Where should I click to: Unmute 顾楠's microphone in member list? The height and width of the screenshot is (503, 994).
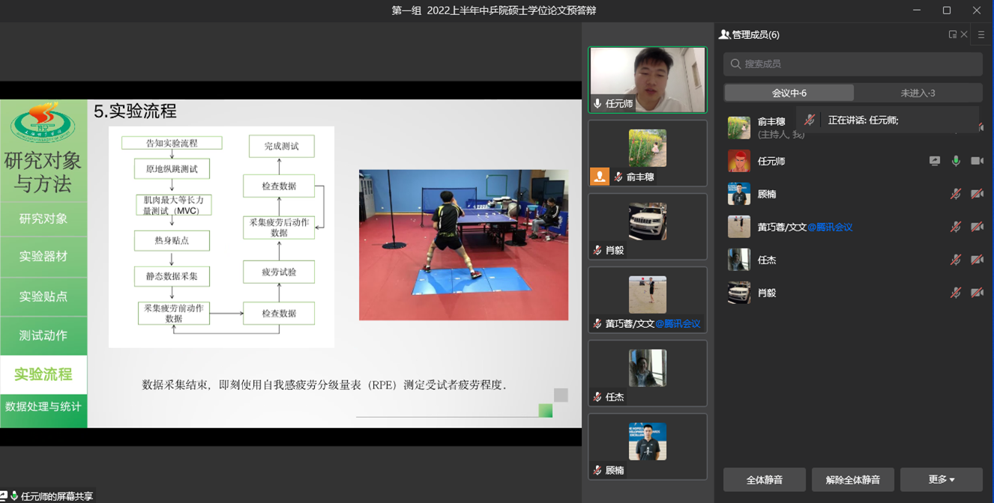click(956, 194)
